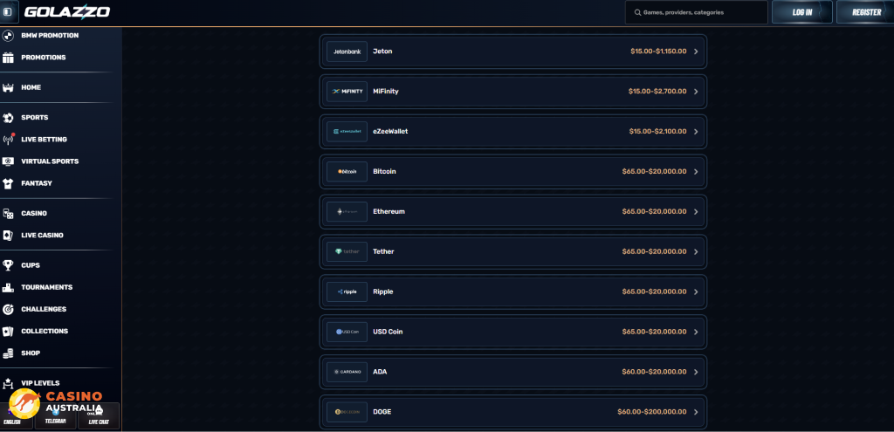Click the search magnifier icon

pos(636,12)
